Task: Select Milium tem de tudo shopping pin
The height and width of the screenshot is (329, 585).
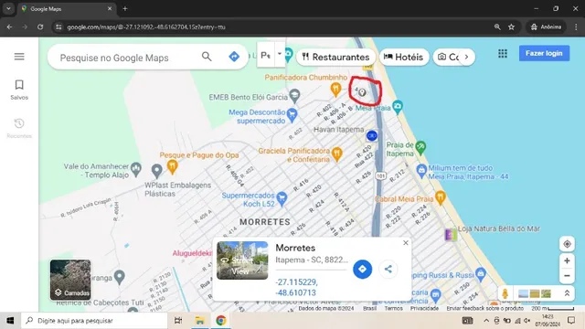Action: click(421, 171)
